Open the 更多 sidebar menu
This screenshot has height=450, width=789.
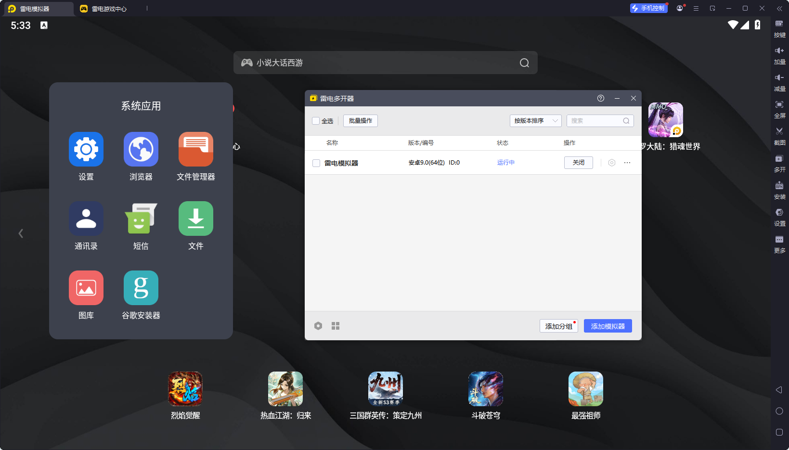[779, 240]
